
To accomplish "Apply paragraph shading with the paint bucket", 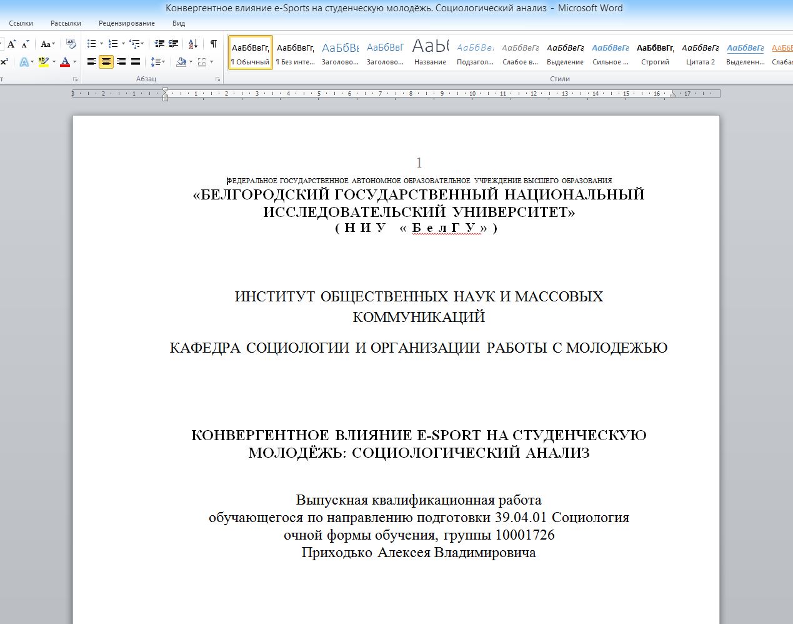I will click(x=181, y=62).
